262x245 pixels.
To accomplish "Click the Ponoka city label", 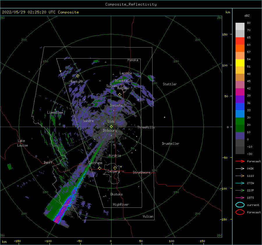I will (133, 60).
